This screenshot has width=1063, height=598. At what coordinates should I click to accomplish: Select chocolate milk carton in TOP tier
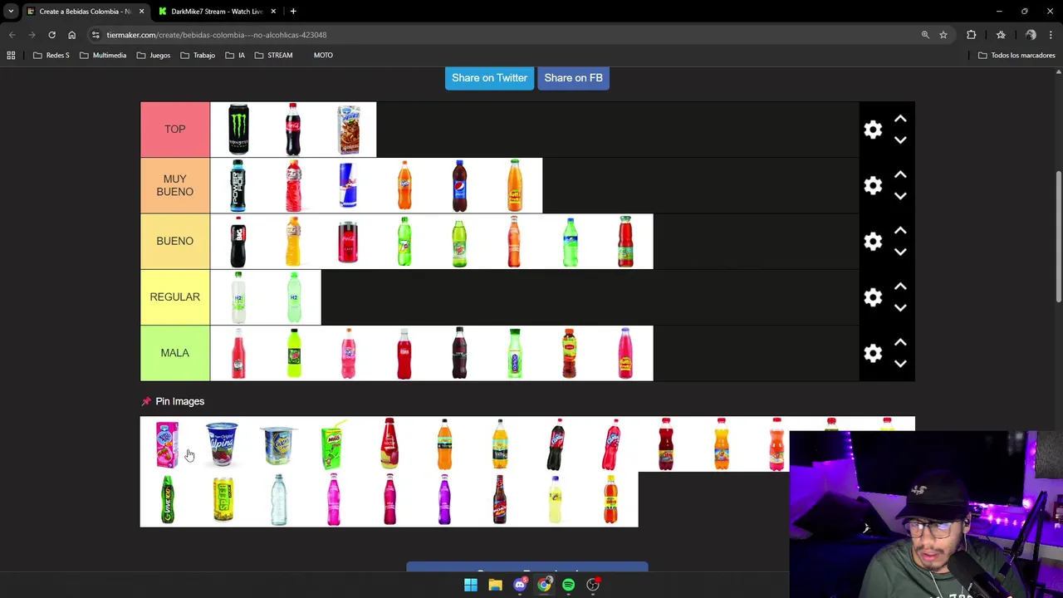pos(349,130)
